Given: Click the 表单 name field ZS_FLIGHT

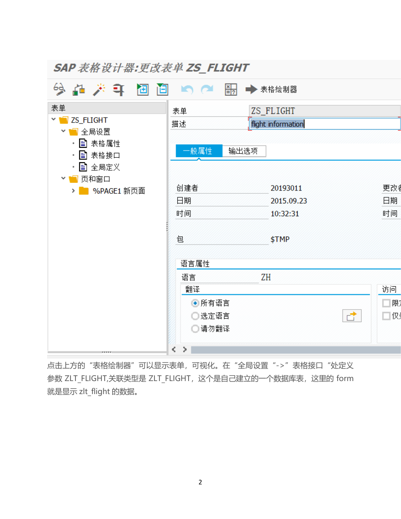Looking at the screenshot, I should point(325,111).
